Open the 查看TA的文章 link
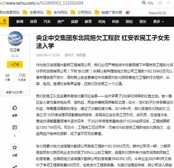This screenshot has height=168, width=174. coord(15,92)
